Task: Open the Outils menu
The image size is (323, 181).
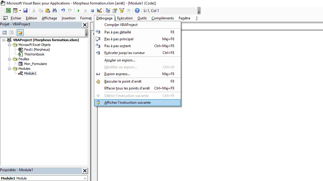Action: (x=142, y=18)
